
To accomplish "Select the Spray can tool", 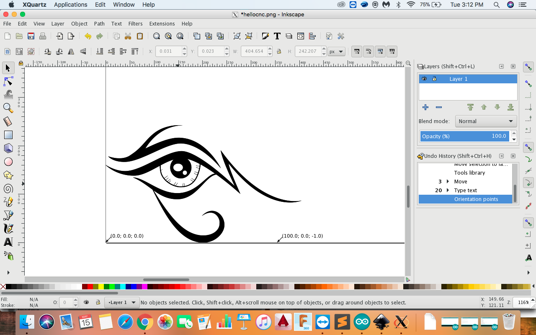I will tap(8, 255).
